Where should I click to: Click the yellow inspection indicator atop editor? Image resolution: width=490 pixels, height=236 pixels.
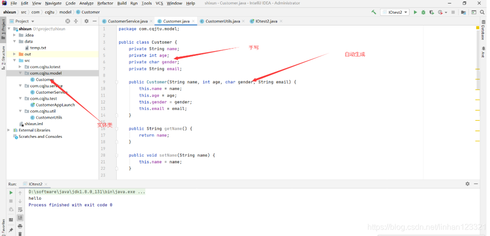(478, 28)
